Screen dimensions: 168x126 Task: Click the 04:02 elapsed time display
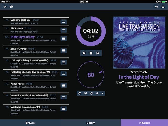(91, 31)
